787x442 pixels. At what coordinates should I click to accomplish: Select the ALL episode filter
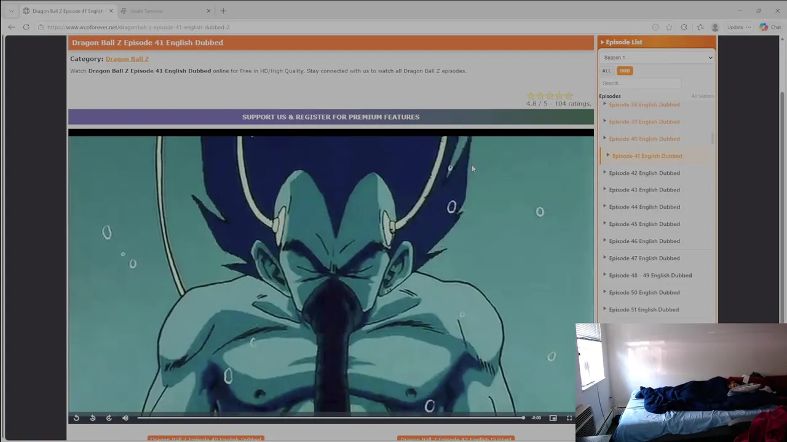(x=606, y=71)
